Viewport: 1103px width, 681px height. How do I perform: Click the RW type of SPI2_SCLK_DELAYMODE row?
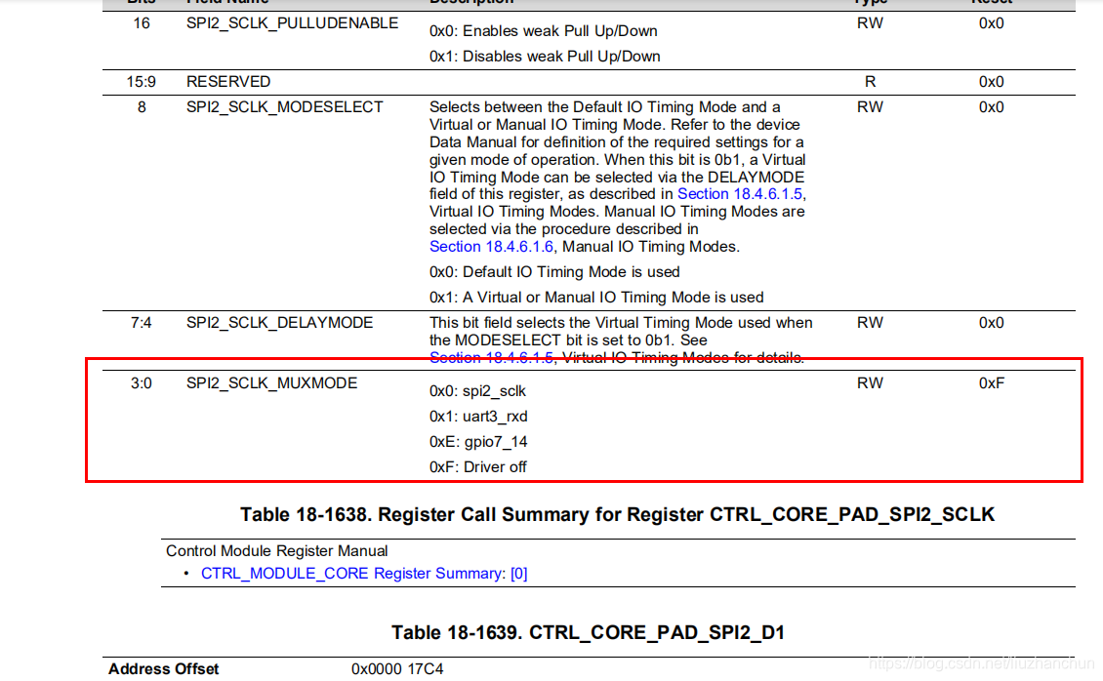click(x=870, y=323)
